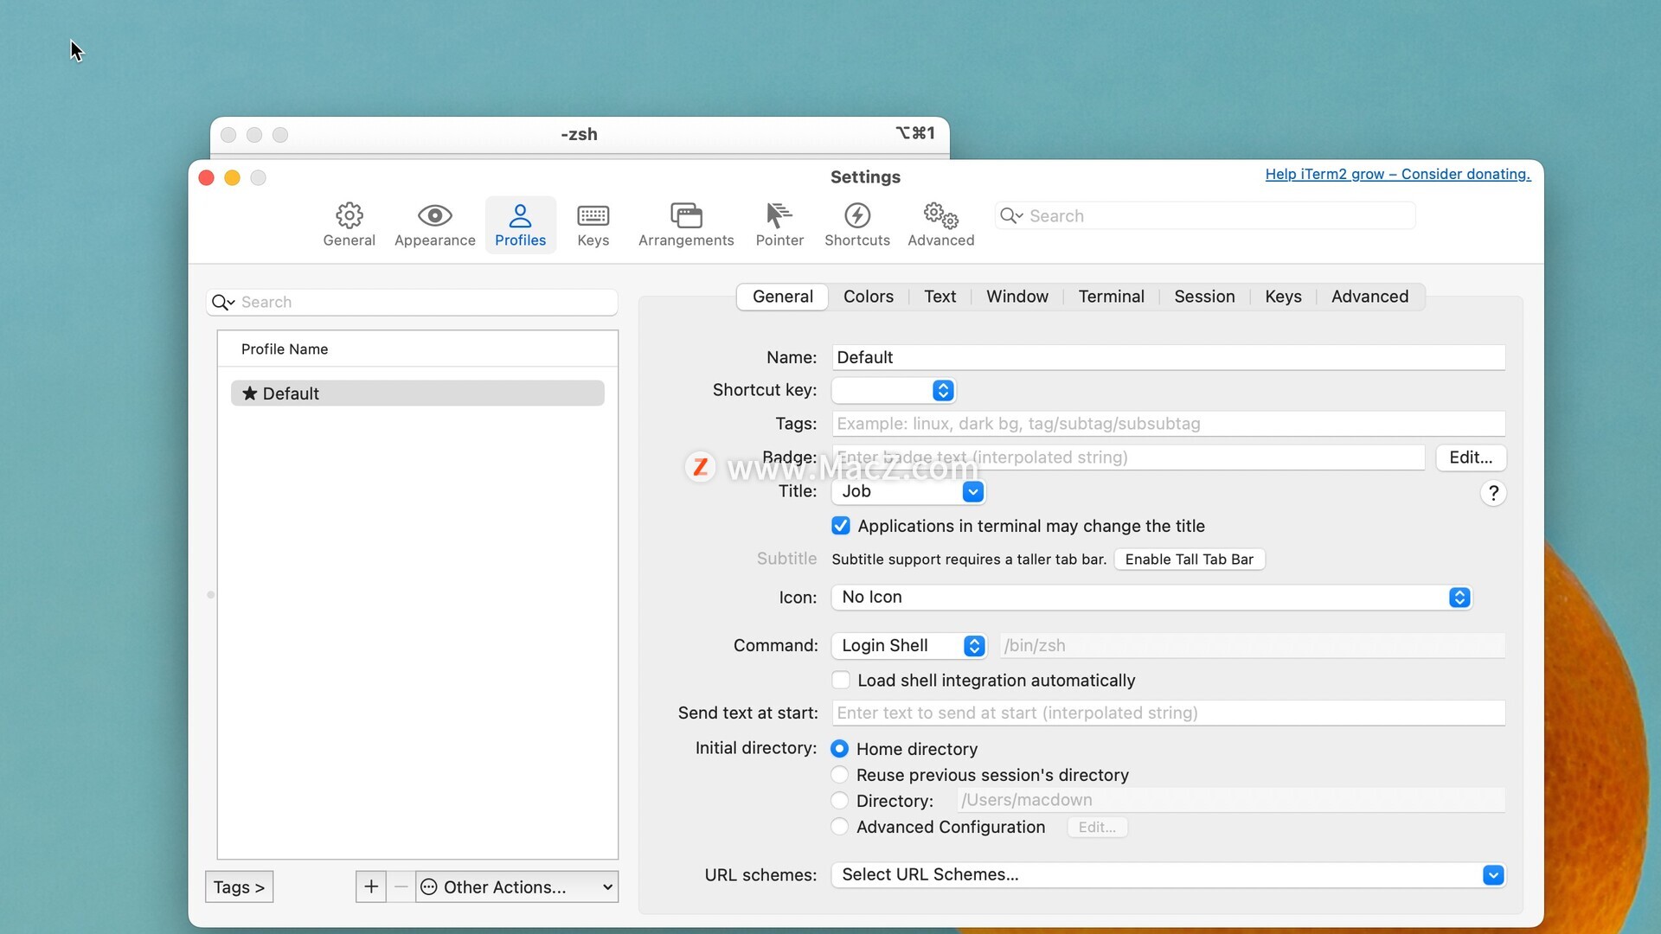
Task: Click the Name field containing Default
Action: tap(1168, 357)
